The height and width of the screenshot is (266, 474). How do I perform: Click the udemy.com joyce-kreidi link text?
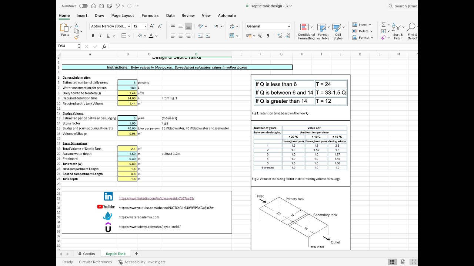click(x=150, y=226)
